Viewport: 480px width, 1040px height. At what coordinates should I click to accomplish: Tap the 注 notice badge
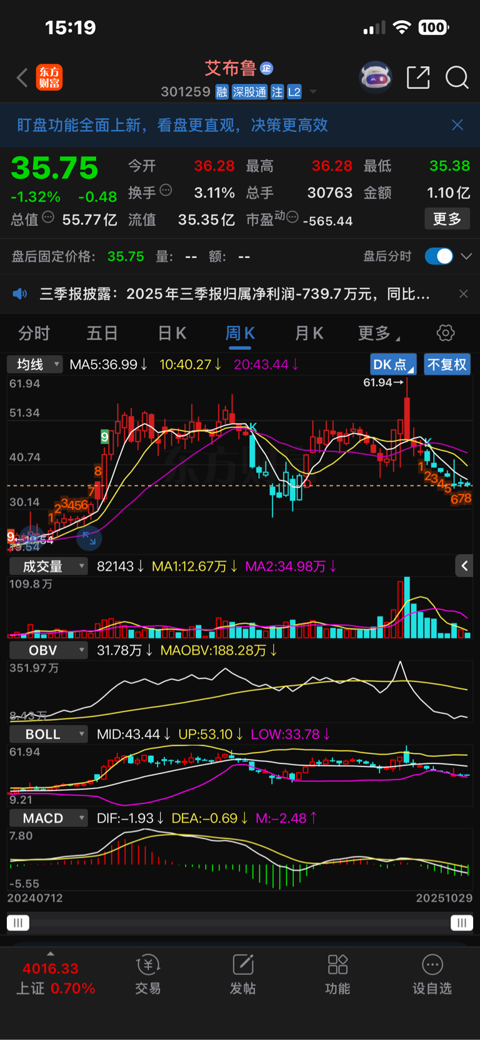(x=277, y=92)
